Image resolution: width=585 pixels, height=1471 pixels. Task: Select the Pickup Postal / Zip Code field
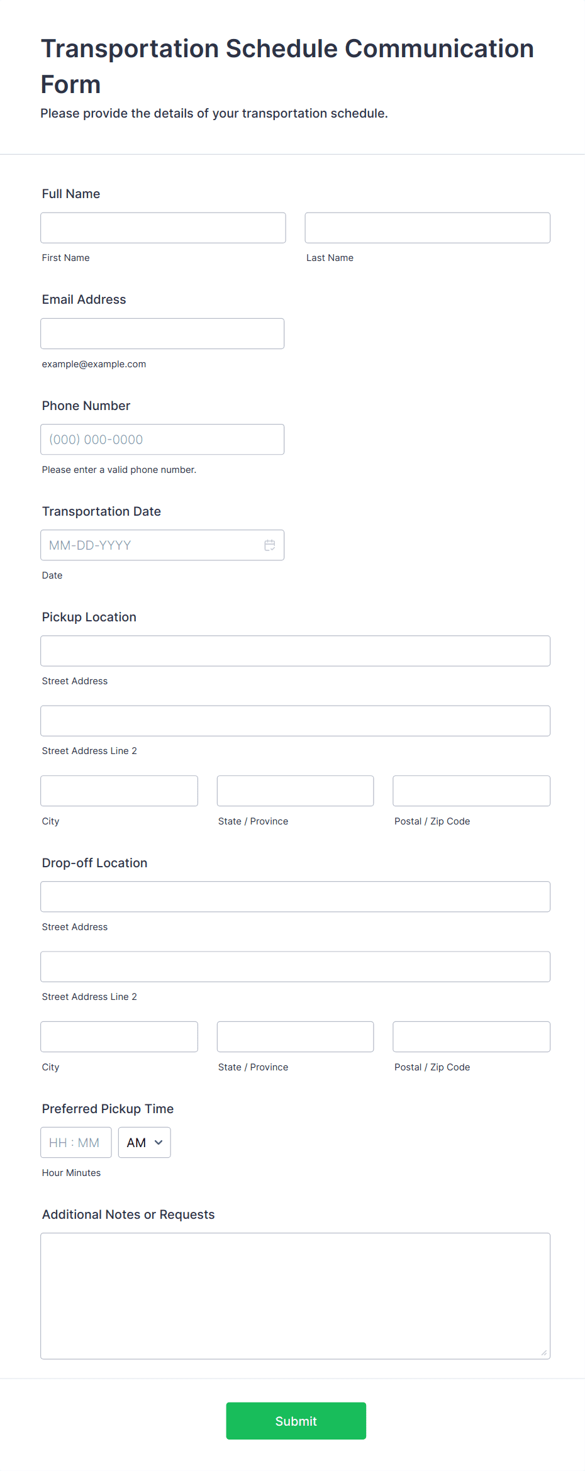[471, 791]
